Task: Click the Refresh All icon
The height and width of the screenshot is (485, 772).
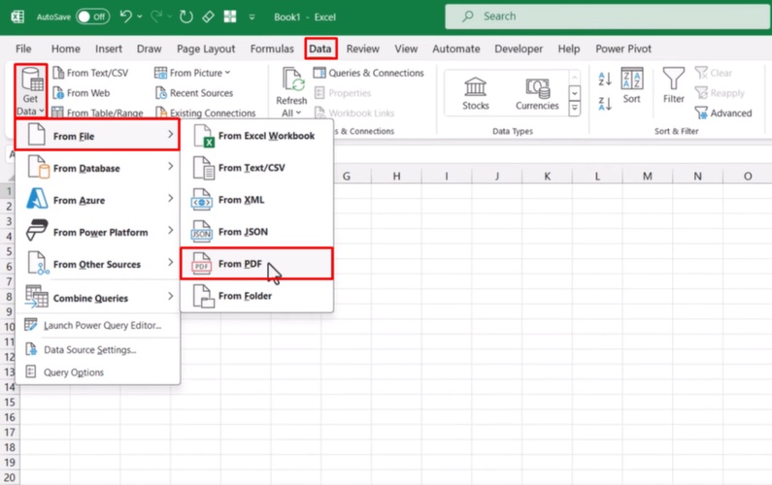Action: pyautogui.click(x=292, y=80)
